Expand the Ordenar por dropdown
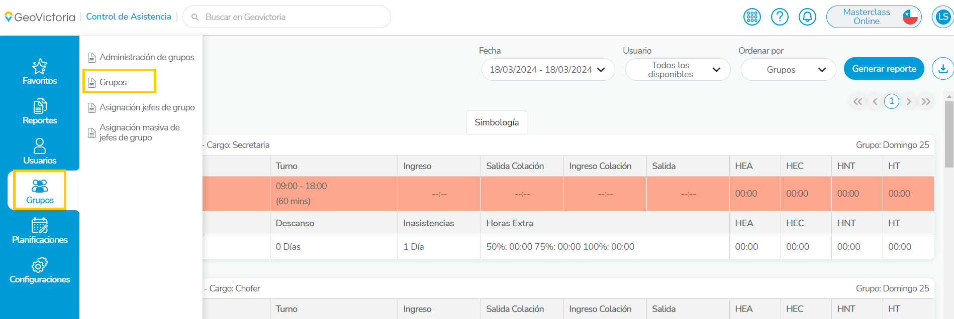Viewport: 954px width, 319px height. click(x=788, y=70)
